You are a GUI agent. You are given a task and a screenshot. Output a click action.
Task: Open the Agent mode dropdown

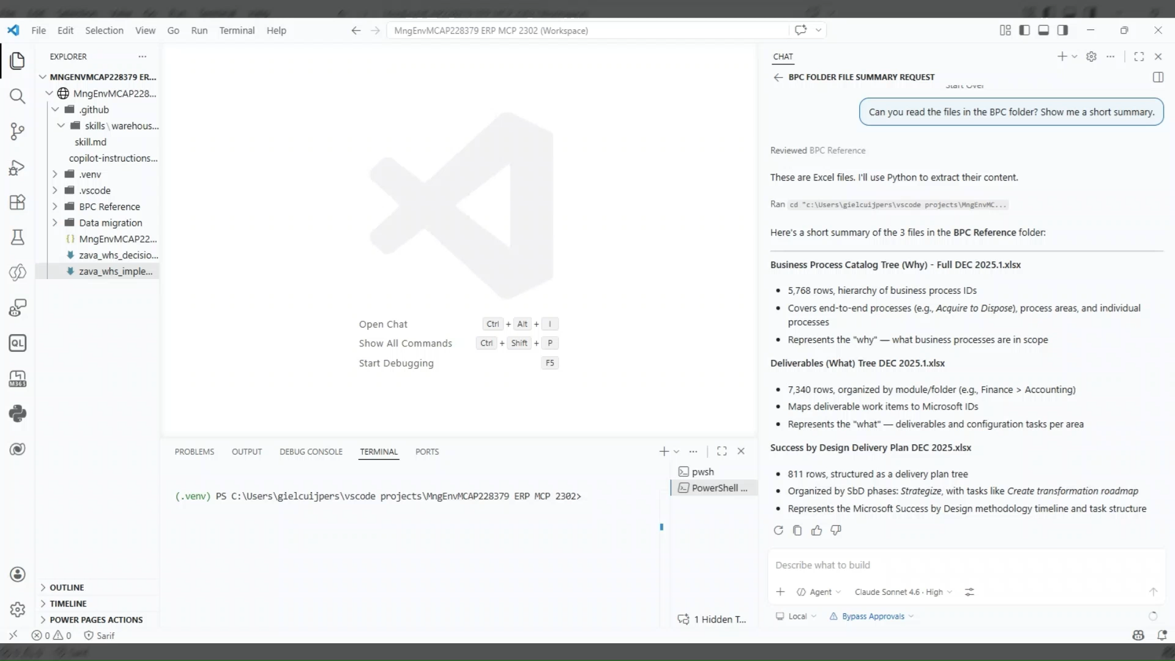pyautogui.click(x=819, y=592)
